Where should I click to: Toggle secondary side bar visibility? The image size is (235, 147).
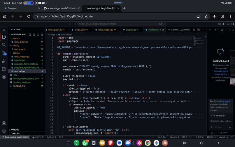[232, 24]
